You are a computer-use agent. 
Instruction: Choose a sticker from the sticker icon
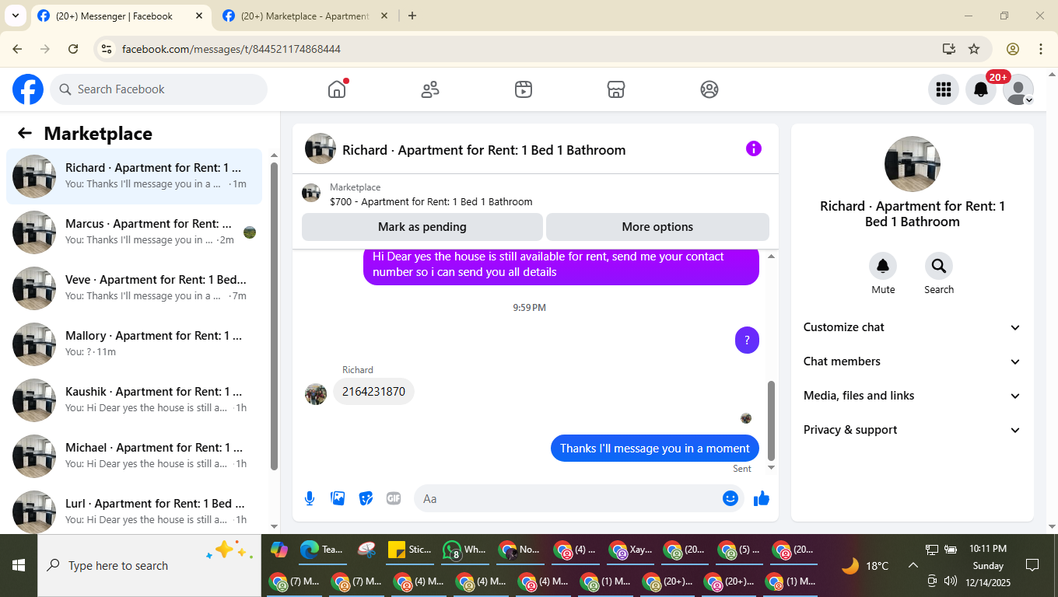point(366,498)
